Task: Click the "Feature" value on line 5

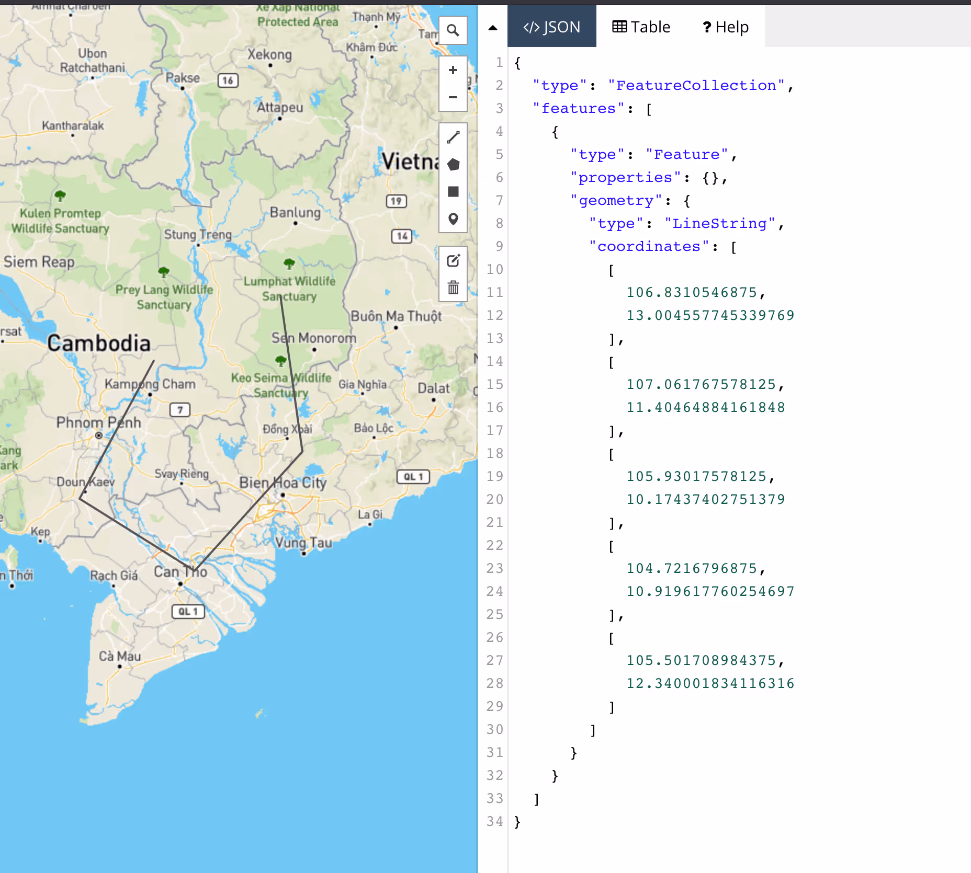Action: (686, 154)
